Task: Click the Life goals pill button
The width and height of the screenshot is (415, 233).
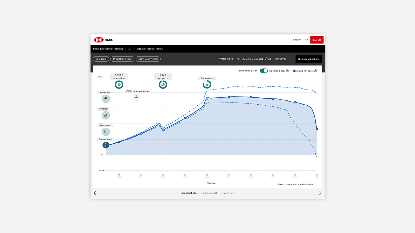Action: (101, 59)
